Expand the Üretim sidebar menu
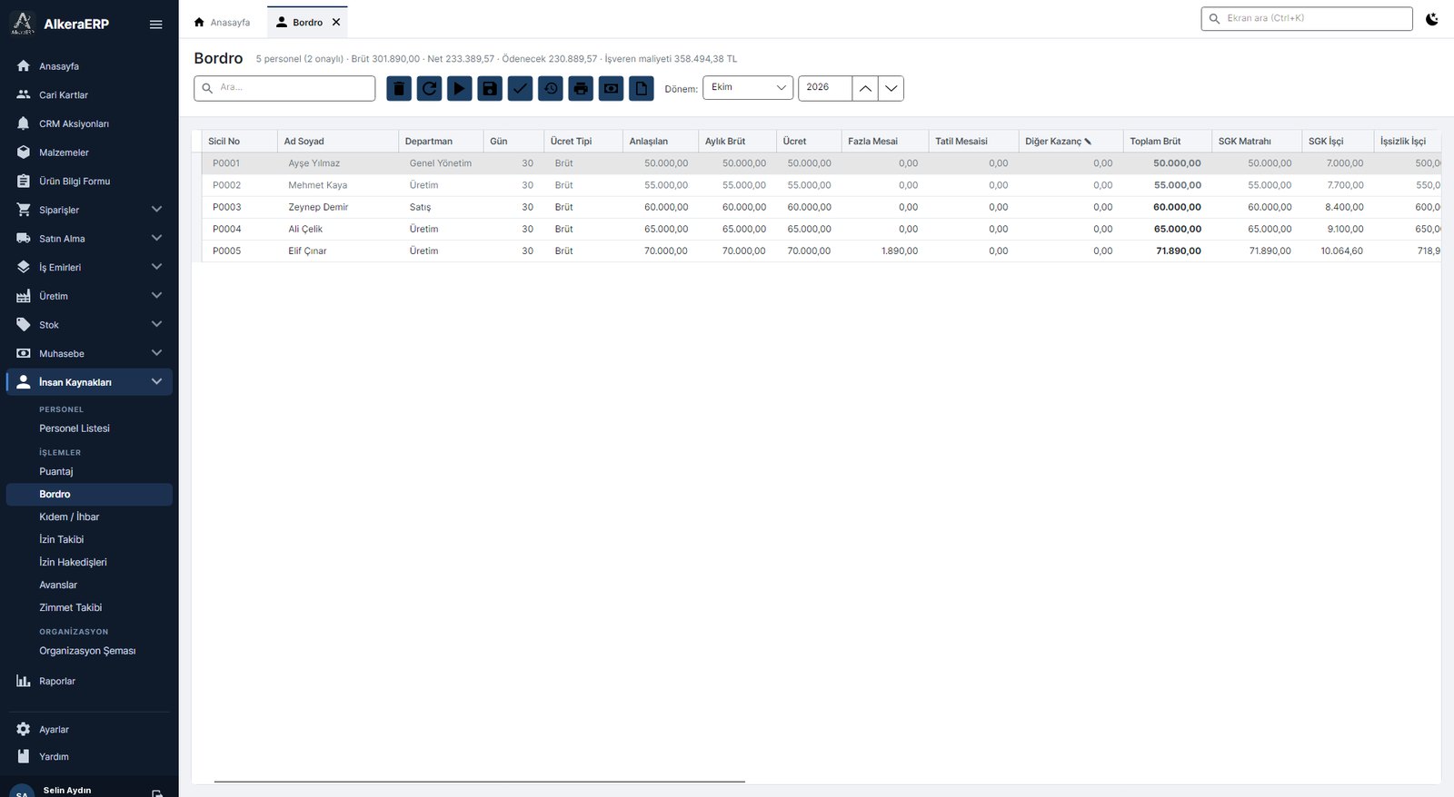Viewport: 1454px width, 797px height. coord(89,296)
